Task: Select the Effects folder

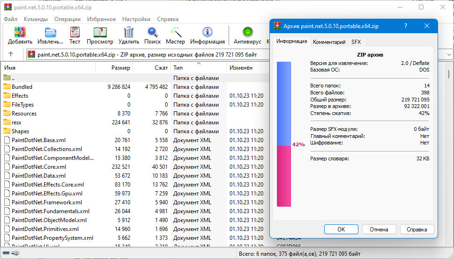Action: (20, 96)
